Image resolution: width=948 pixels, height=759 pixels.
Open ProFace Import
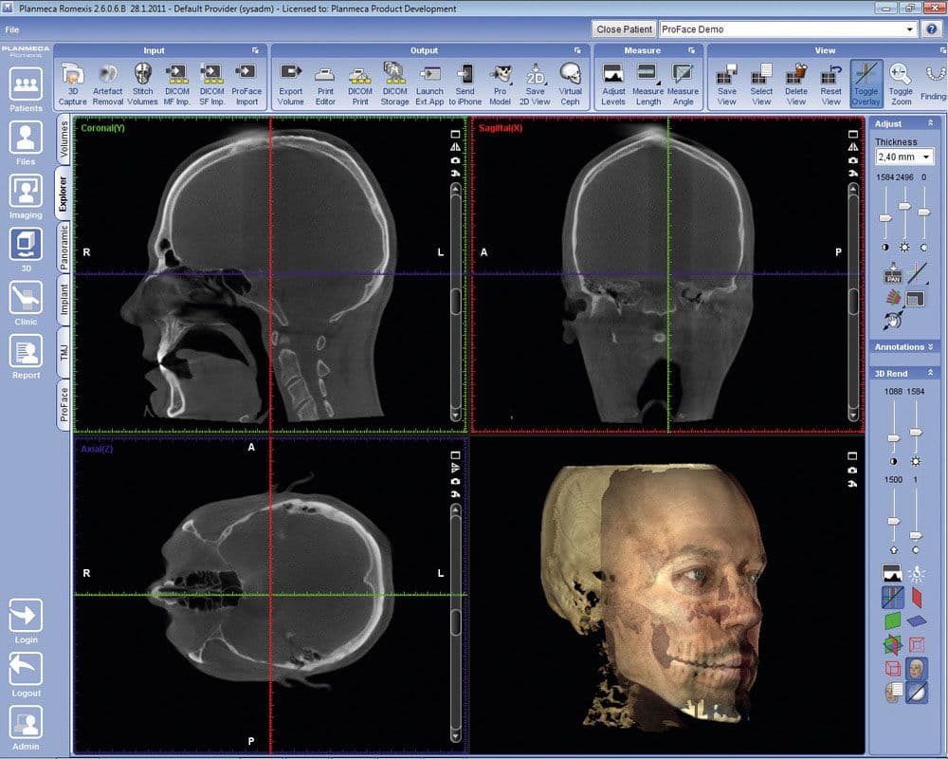click(x=246, y=83)
